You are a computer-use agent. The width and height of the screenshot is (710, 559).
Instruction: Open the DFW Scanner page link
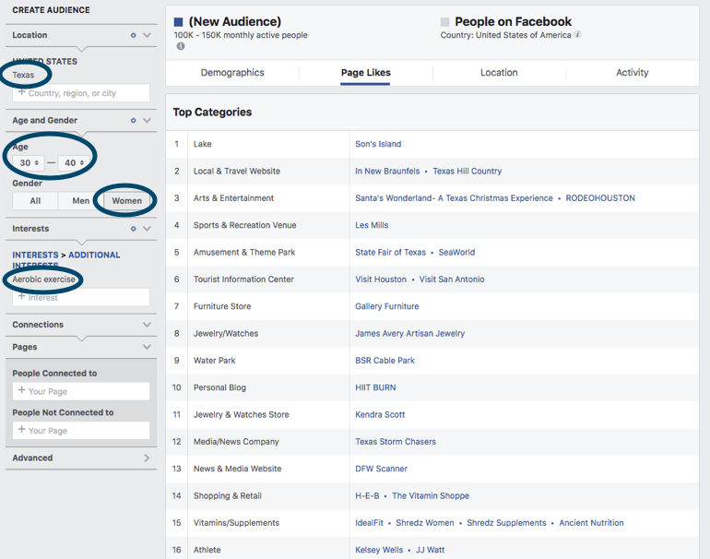381,469
